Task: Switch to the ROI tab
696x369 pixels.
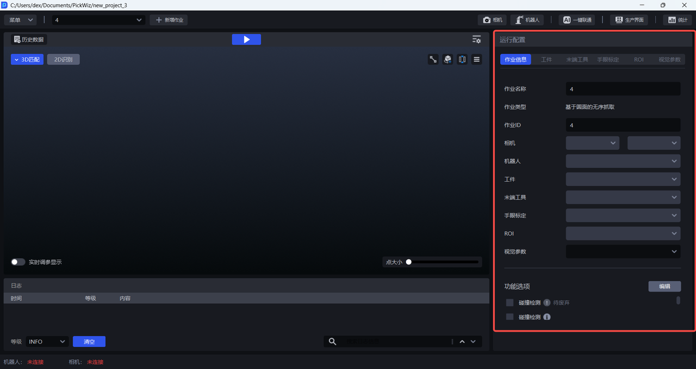Action: [x=638, y=60]
